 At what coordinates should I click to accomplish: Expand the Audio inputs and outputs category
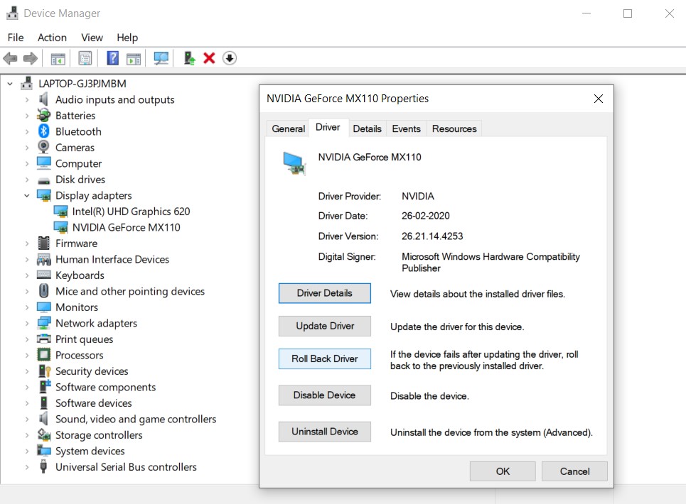pos(27,99)
